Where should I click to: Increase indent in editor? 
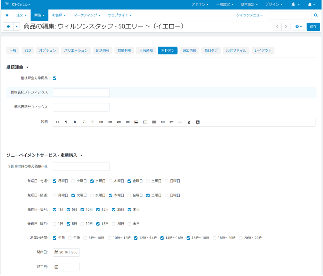point(128,122)
